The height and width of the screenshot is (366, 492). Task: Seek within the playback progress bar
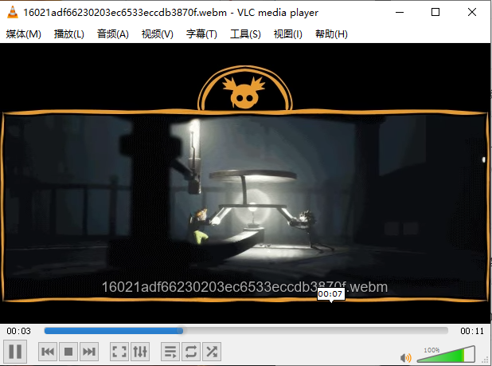coord(245,330)
